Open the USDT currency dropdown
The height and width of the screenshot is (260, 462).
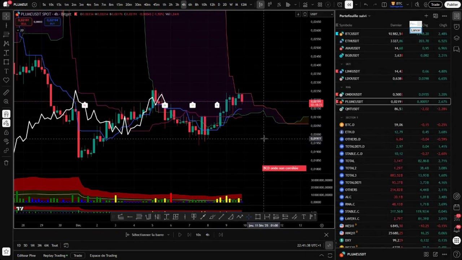tap(322, 14)
